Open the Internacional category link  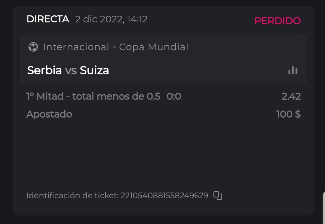point(76,47)
